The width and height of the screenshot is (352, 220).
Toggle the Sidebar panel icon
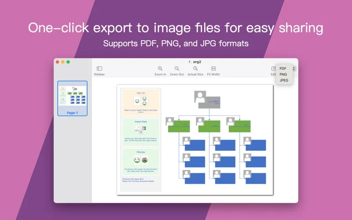coord(99,69)
